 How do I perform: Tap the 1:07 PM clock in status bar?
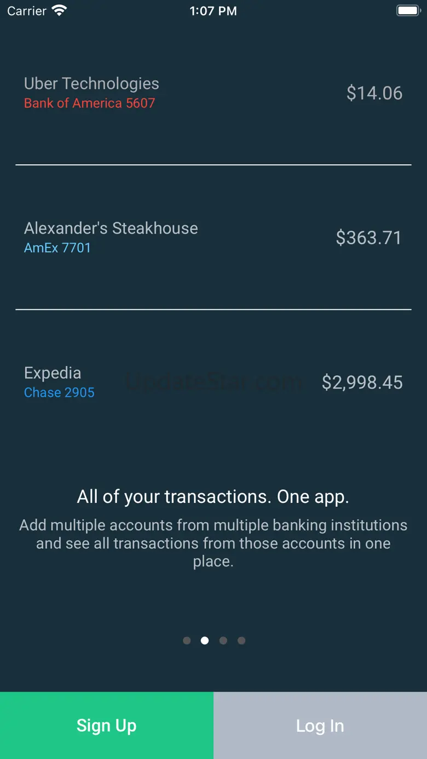tap(213, 11)
